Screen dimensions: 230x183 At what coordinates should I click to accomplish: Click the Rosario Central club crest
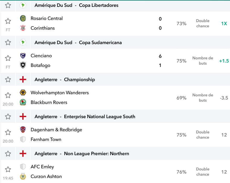(x=23, y=18)
